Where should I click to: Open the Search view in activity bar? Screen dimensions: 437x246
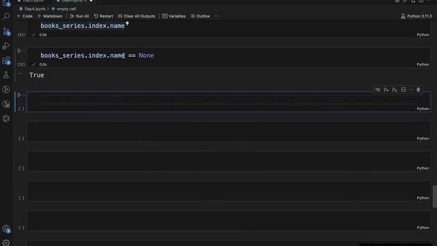[6, 16]
